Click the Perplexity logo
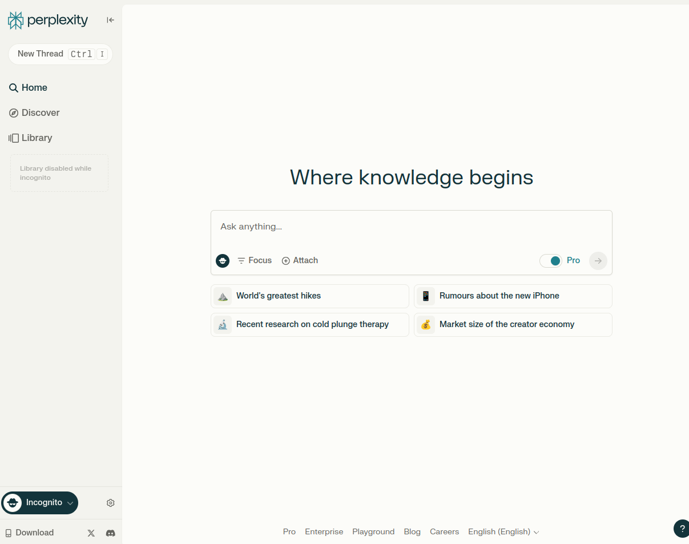Viewport: 689px width, 544px height. point(48,21)
